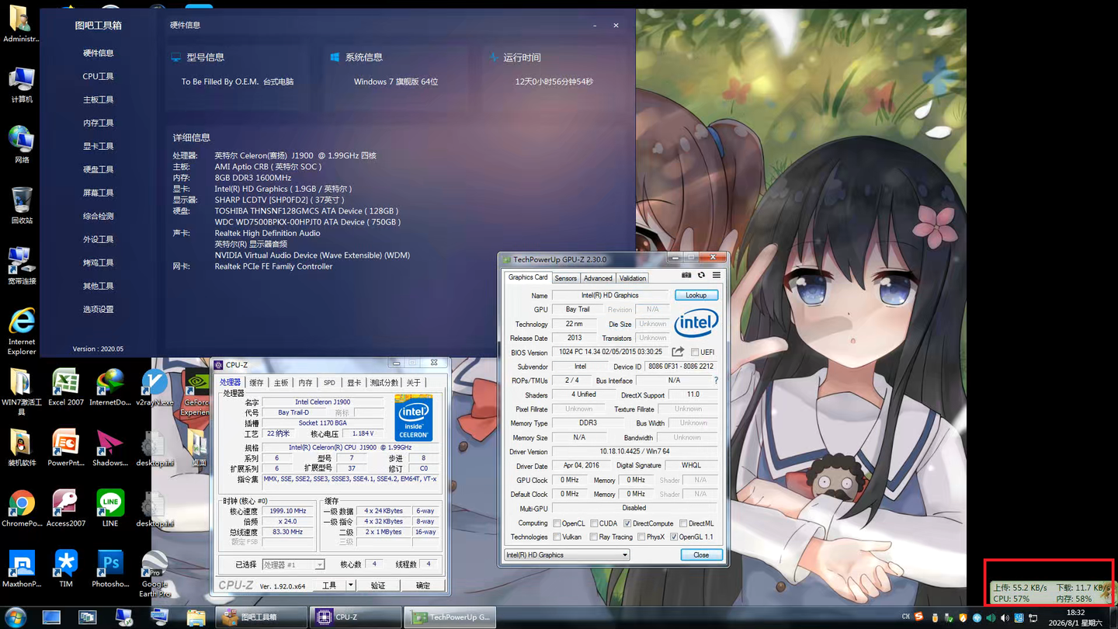Open the WIN7激活工具 folder
Viewport: 1118px width, 629px height.
(x=22, y=392)
